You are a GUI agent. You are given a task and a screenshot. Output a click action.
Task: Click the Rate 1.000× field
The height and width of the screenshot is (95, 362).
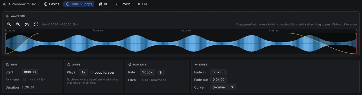pos(148,72)
